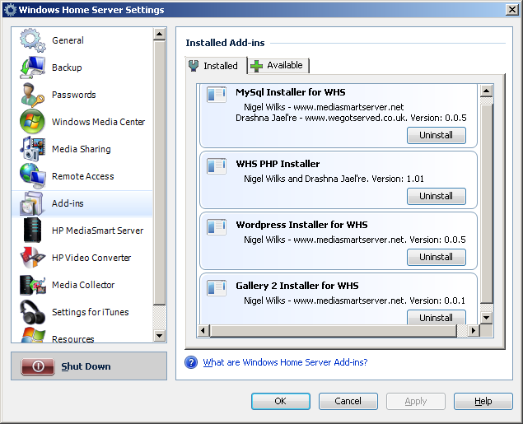The height and width of the screenshot is (424, 523).
Task: Click the Remote Access globe icon
Action: pyautogui.click(x=32, y=175)
